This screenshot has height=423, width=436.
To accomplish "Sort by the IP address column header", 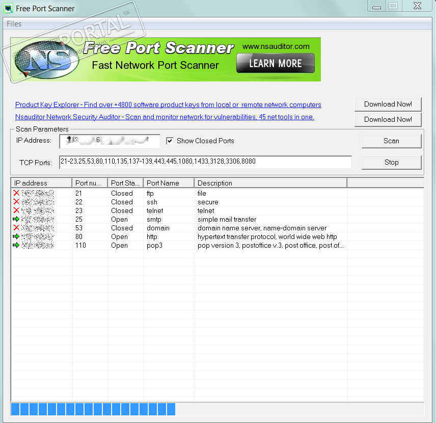I will pyautogui.click(x=41, y=183).
